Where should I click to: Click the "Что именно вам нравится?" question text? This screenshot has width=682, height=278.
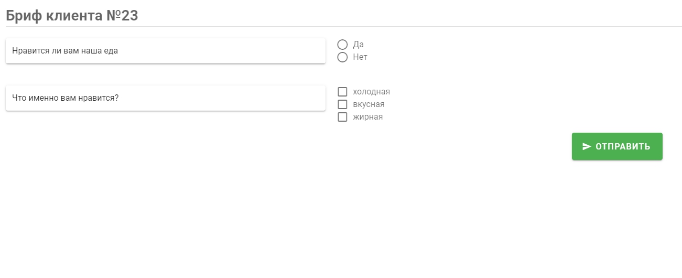click(x=66, y=98)
